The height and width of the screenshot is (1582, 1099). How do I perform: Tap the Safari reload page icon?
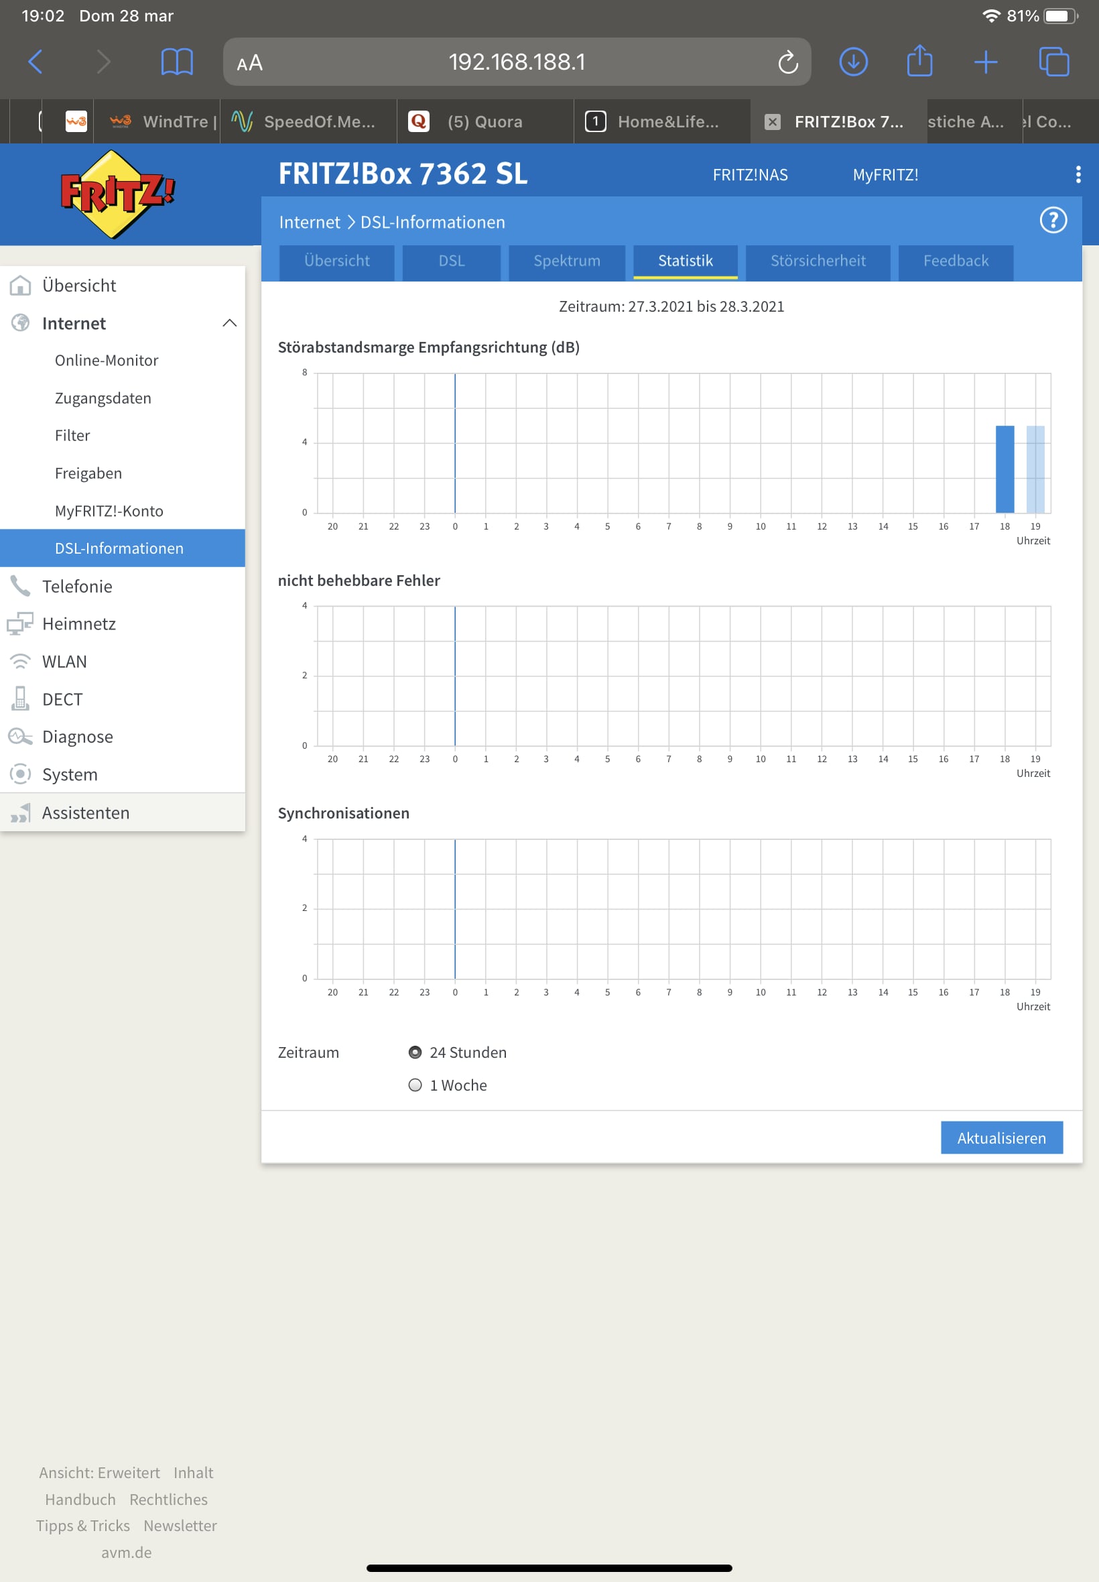tap(787, 62)
